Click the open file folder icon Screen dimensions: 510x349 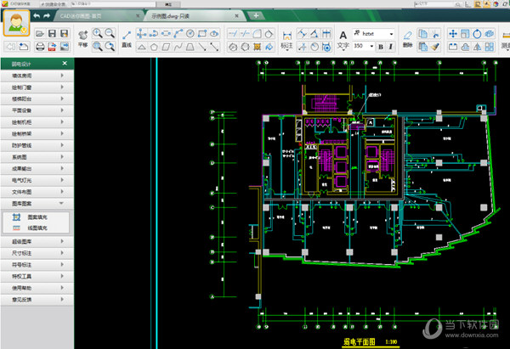(40, 33)
